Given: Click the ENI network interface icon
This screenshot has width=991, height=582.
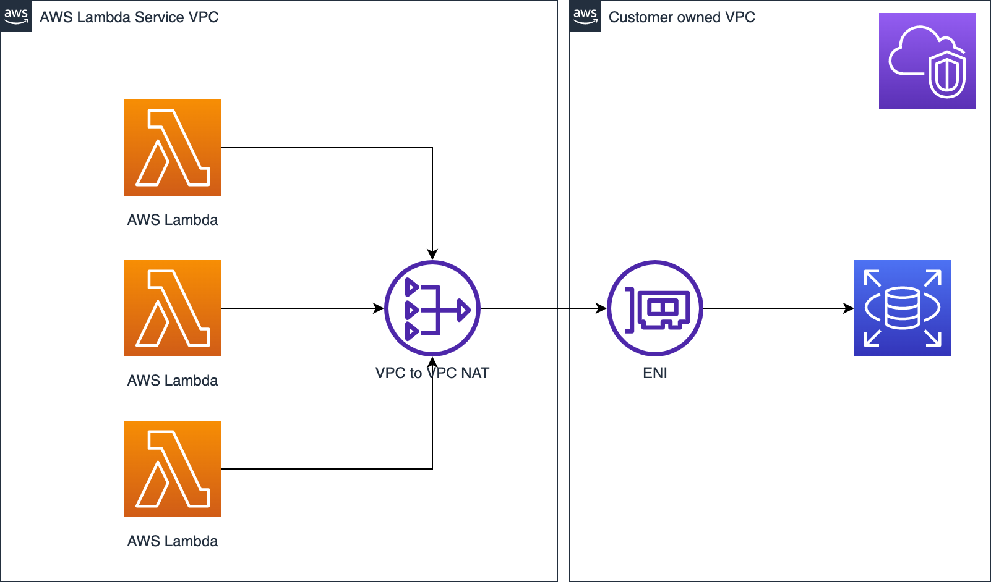Looking at the screenshot, I should (x=655, y=308).
